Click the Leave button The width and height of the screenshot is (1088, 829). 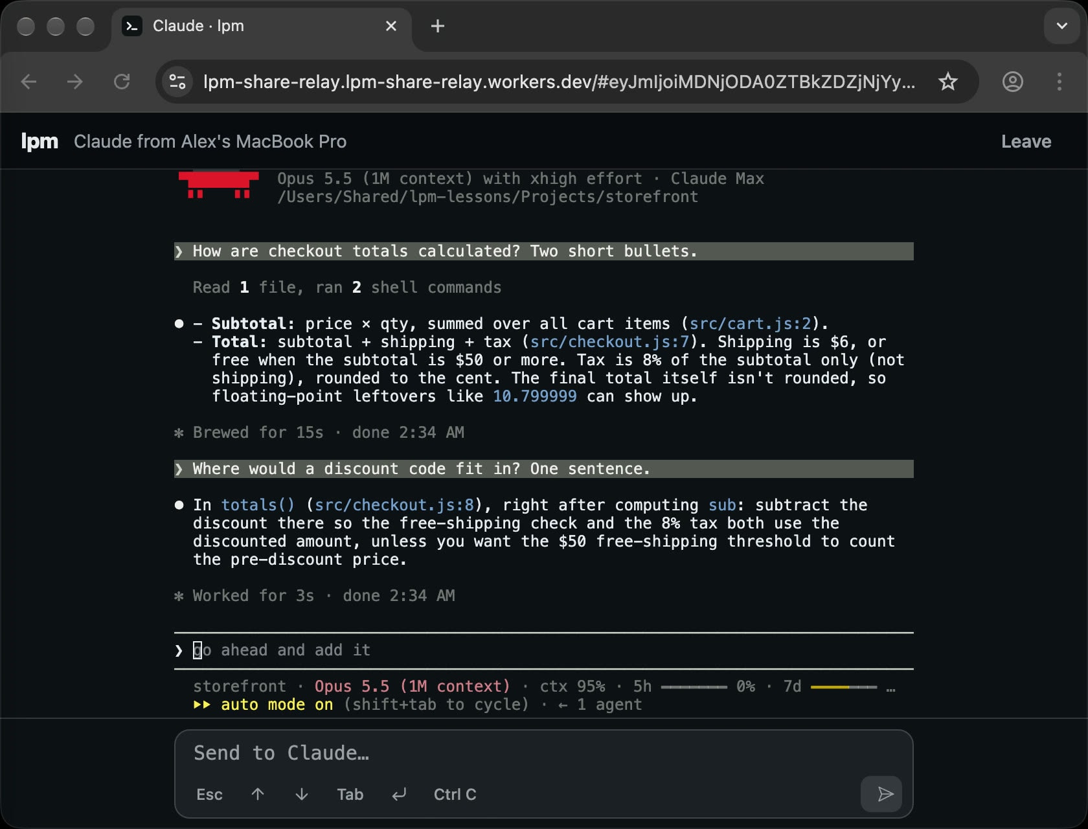click(x=1026, y=141)
